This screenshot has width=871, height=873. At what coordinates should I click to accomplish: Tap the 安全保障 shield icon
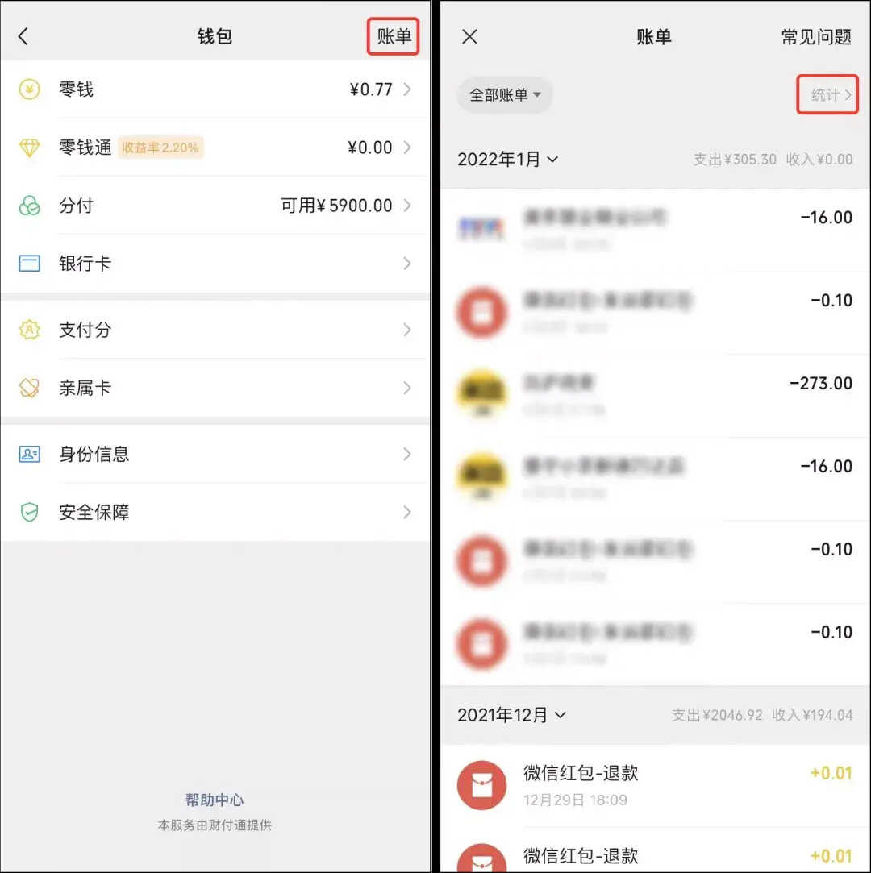click(x=30, y=512)
